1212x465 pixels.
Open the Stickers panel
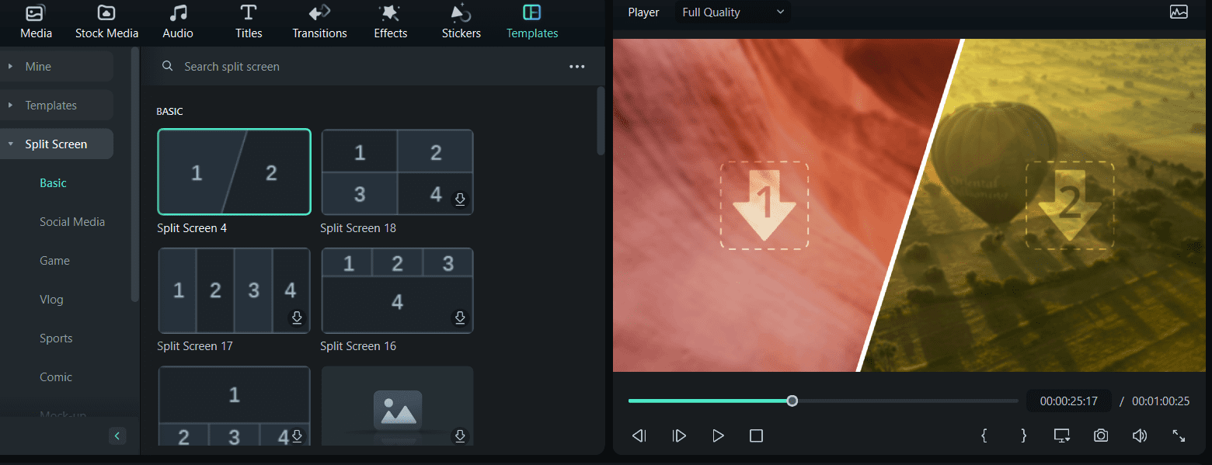[461, 21]
